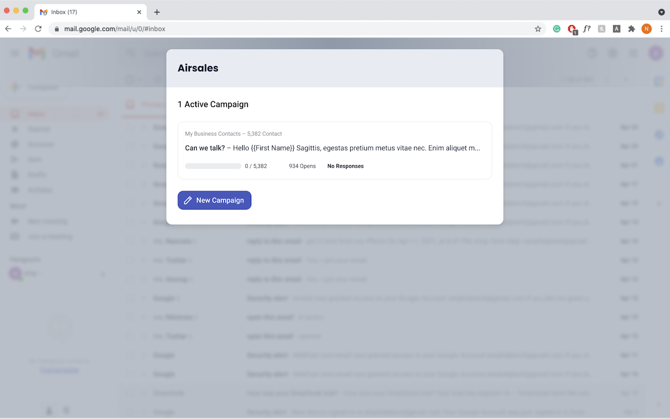Image resolution: width=670 pixels, height=419 pixels.
Task: Click the '0 / 5,382' sent count
Action: 256,166
